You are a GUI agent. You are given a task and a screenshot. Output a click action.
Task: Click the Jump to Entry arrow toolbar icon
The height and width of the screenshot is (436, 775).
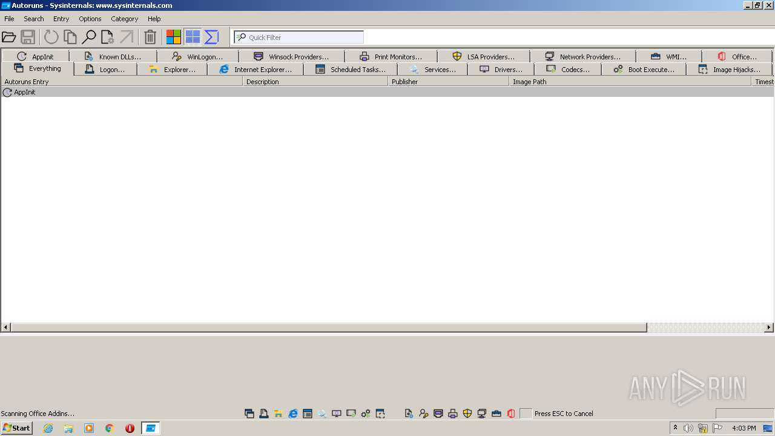[x=126, y=37]
